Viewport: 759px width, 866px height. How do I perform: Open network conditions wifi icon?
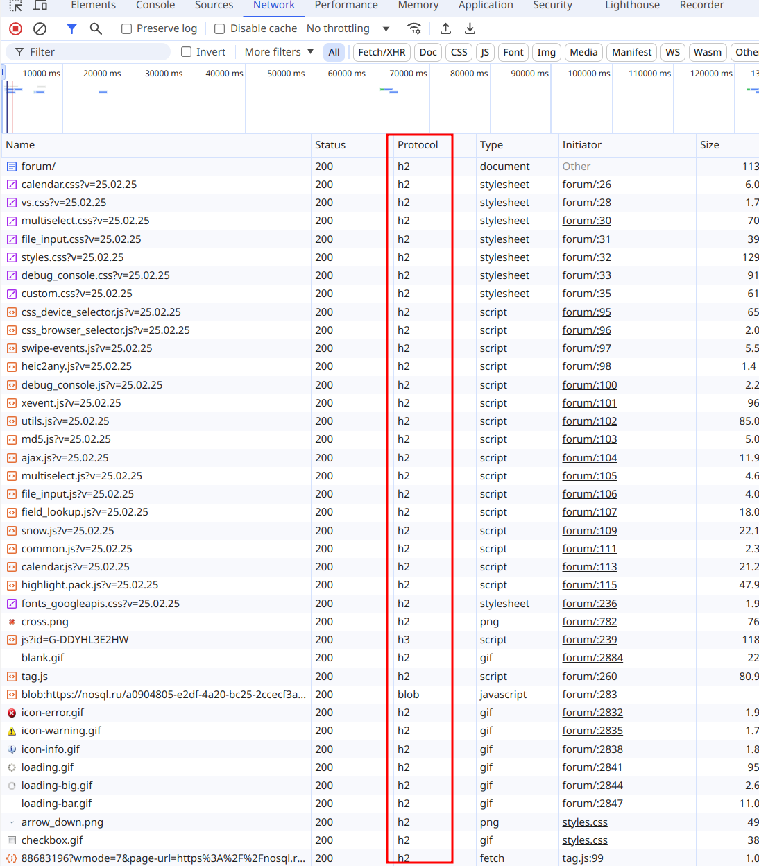pos(414,28)
